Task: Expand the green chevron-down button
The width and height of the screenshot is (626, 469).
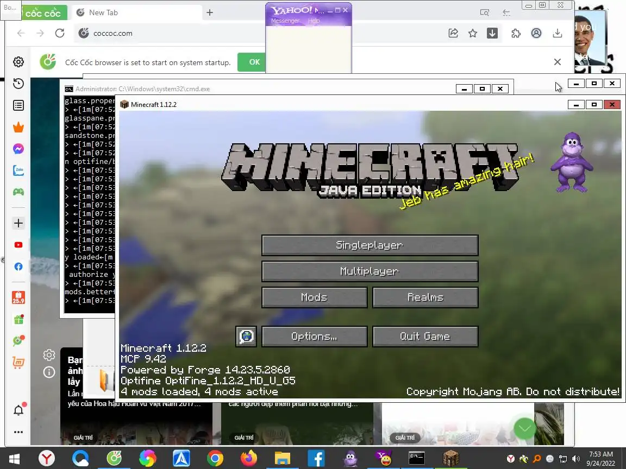Action: [x=524, y=428]
